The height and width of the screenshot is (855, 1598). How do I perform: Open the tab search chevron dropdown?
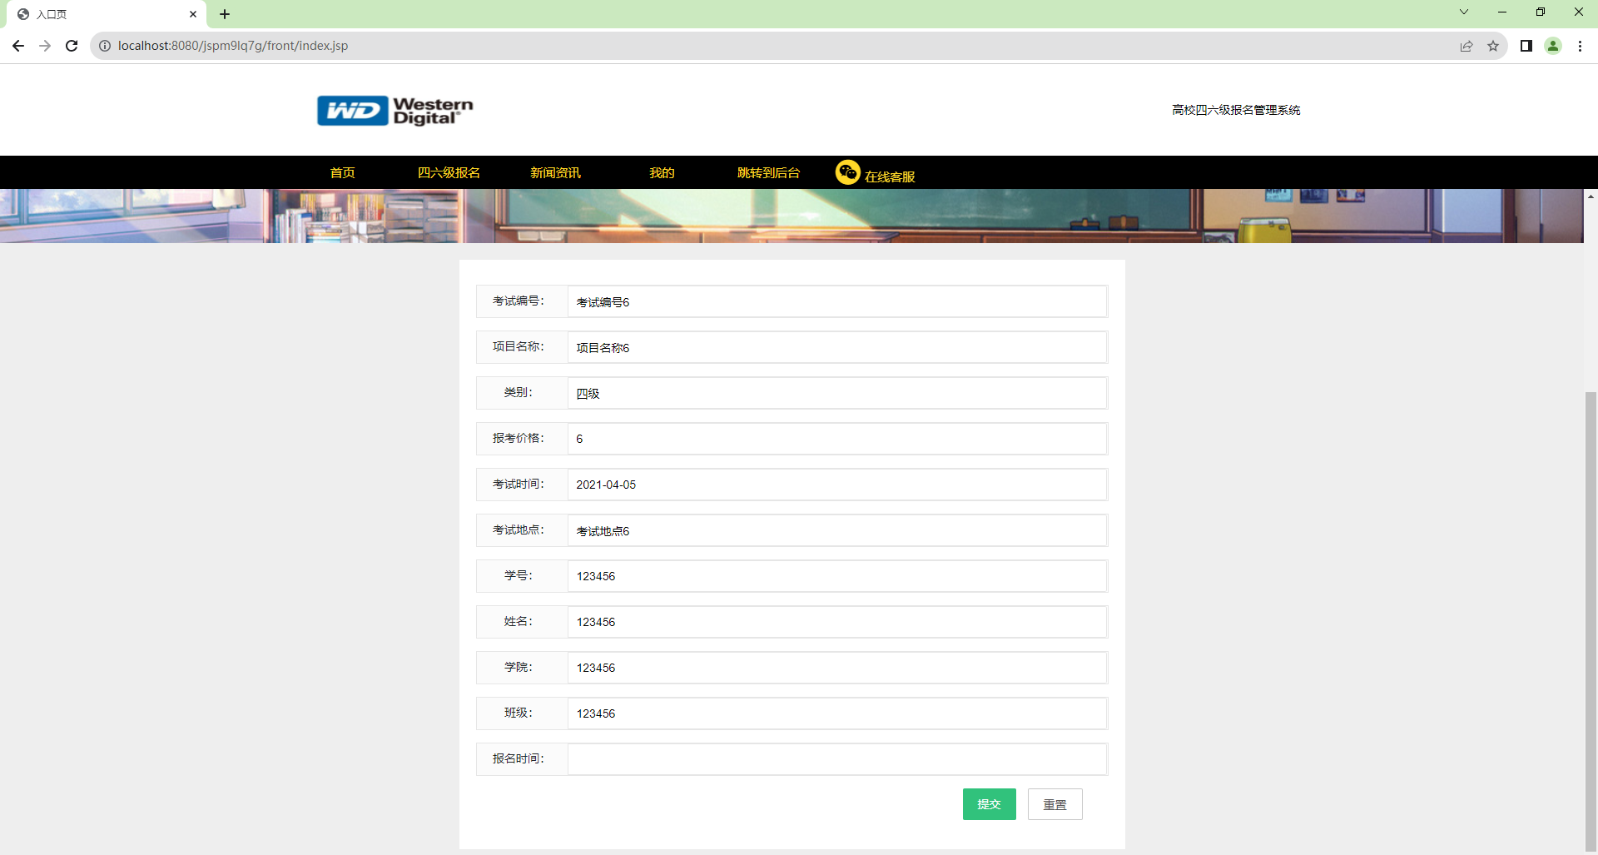click(1463, 12)
